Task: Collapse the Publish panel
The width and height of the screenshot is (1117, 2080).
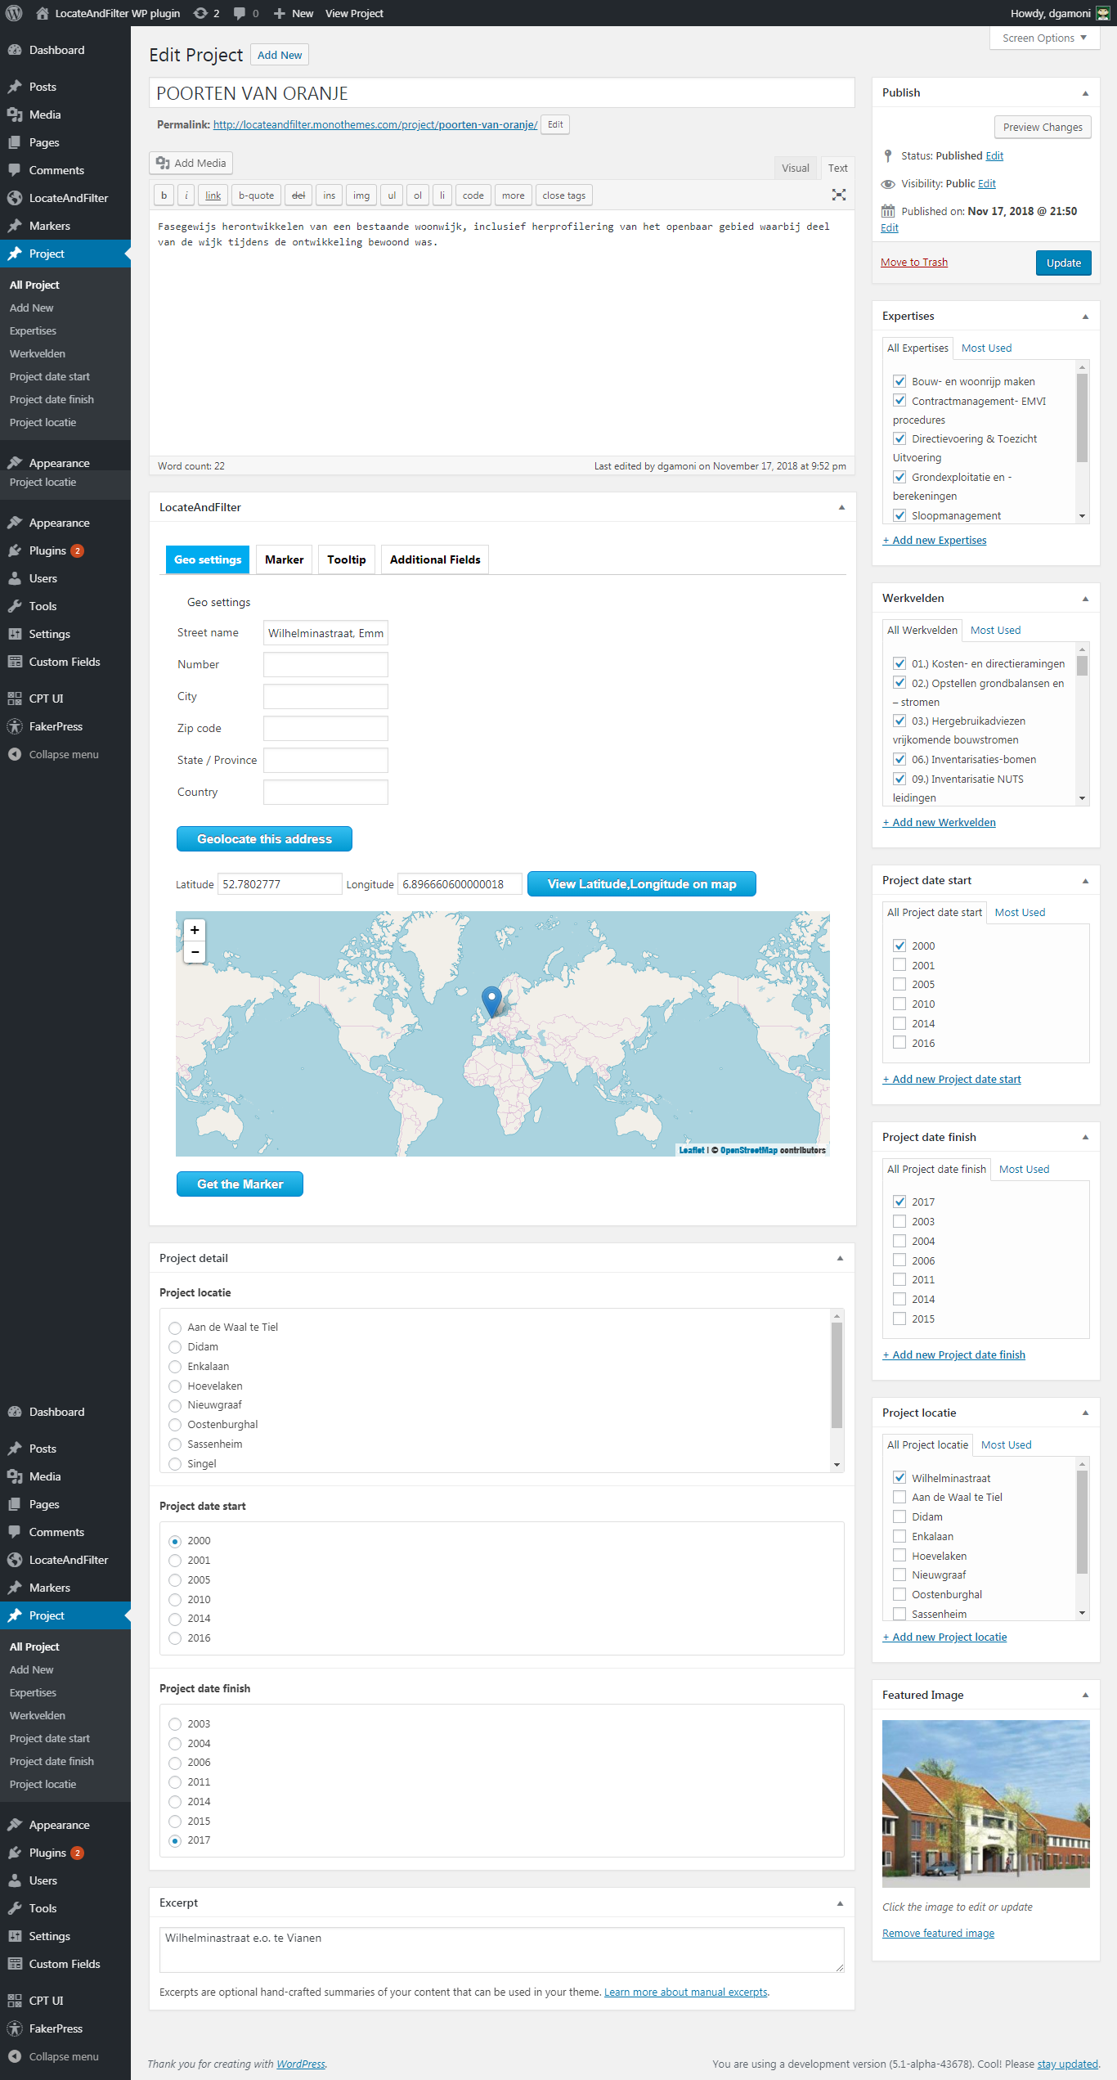Action: 1085,93
